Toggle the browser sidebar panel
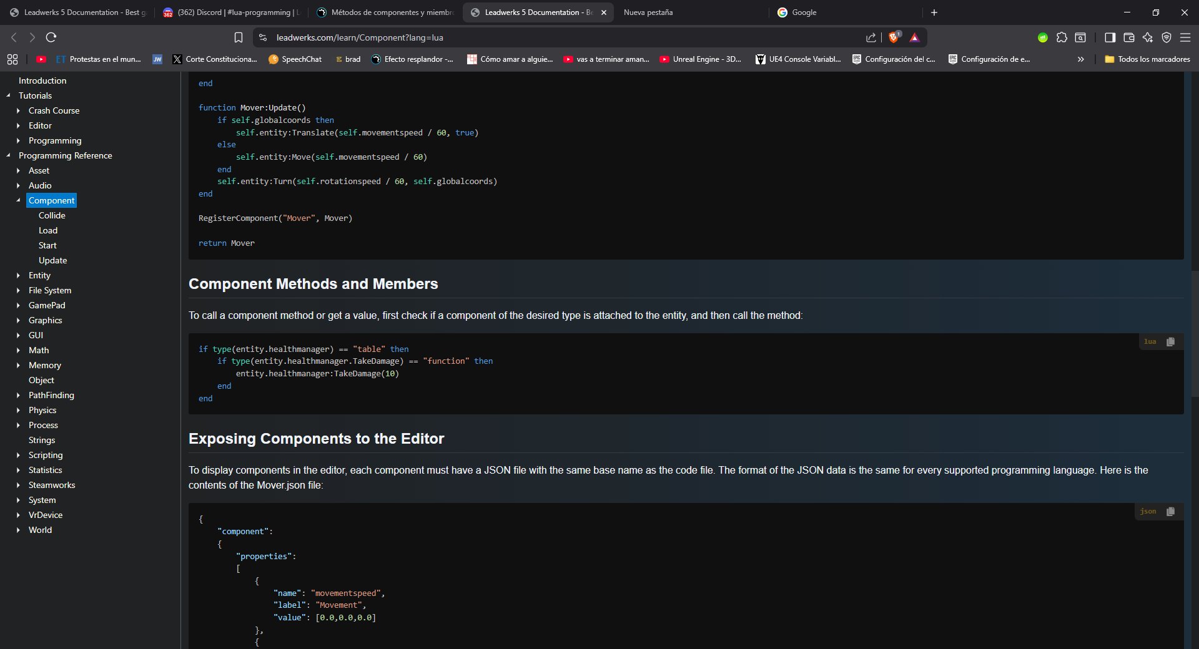The width and height of the screenshot is (1199, 649). coord(1110,37)
